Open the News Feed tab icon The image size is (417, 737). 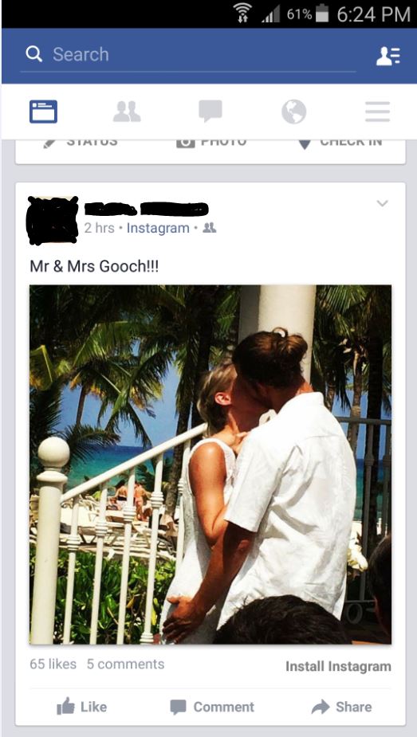coord(43,112)
